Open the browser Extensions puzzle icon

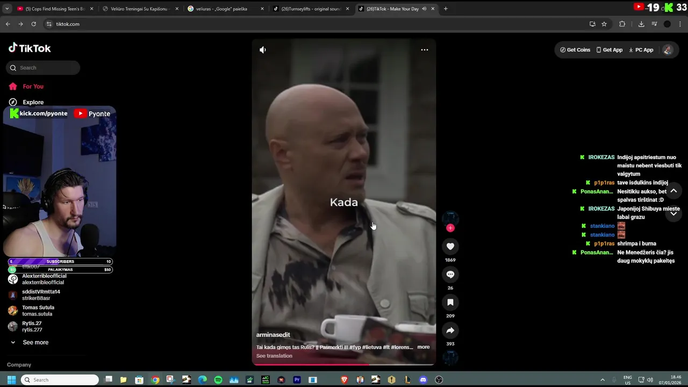coord(622,24)
